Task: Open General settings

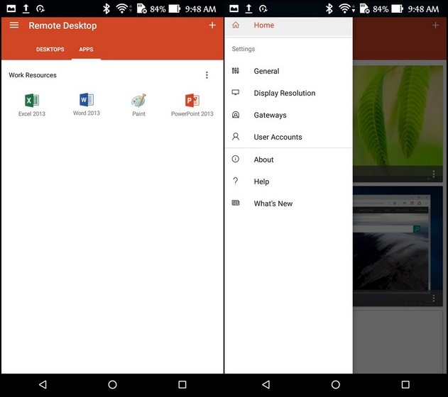Action: point(288,71)
